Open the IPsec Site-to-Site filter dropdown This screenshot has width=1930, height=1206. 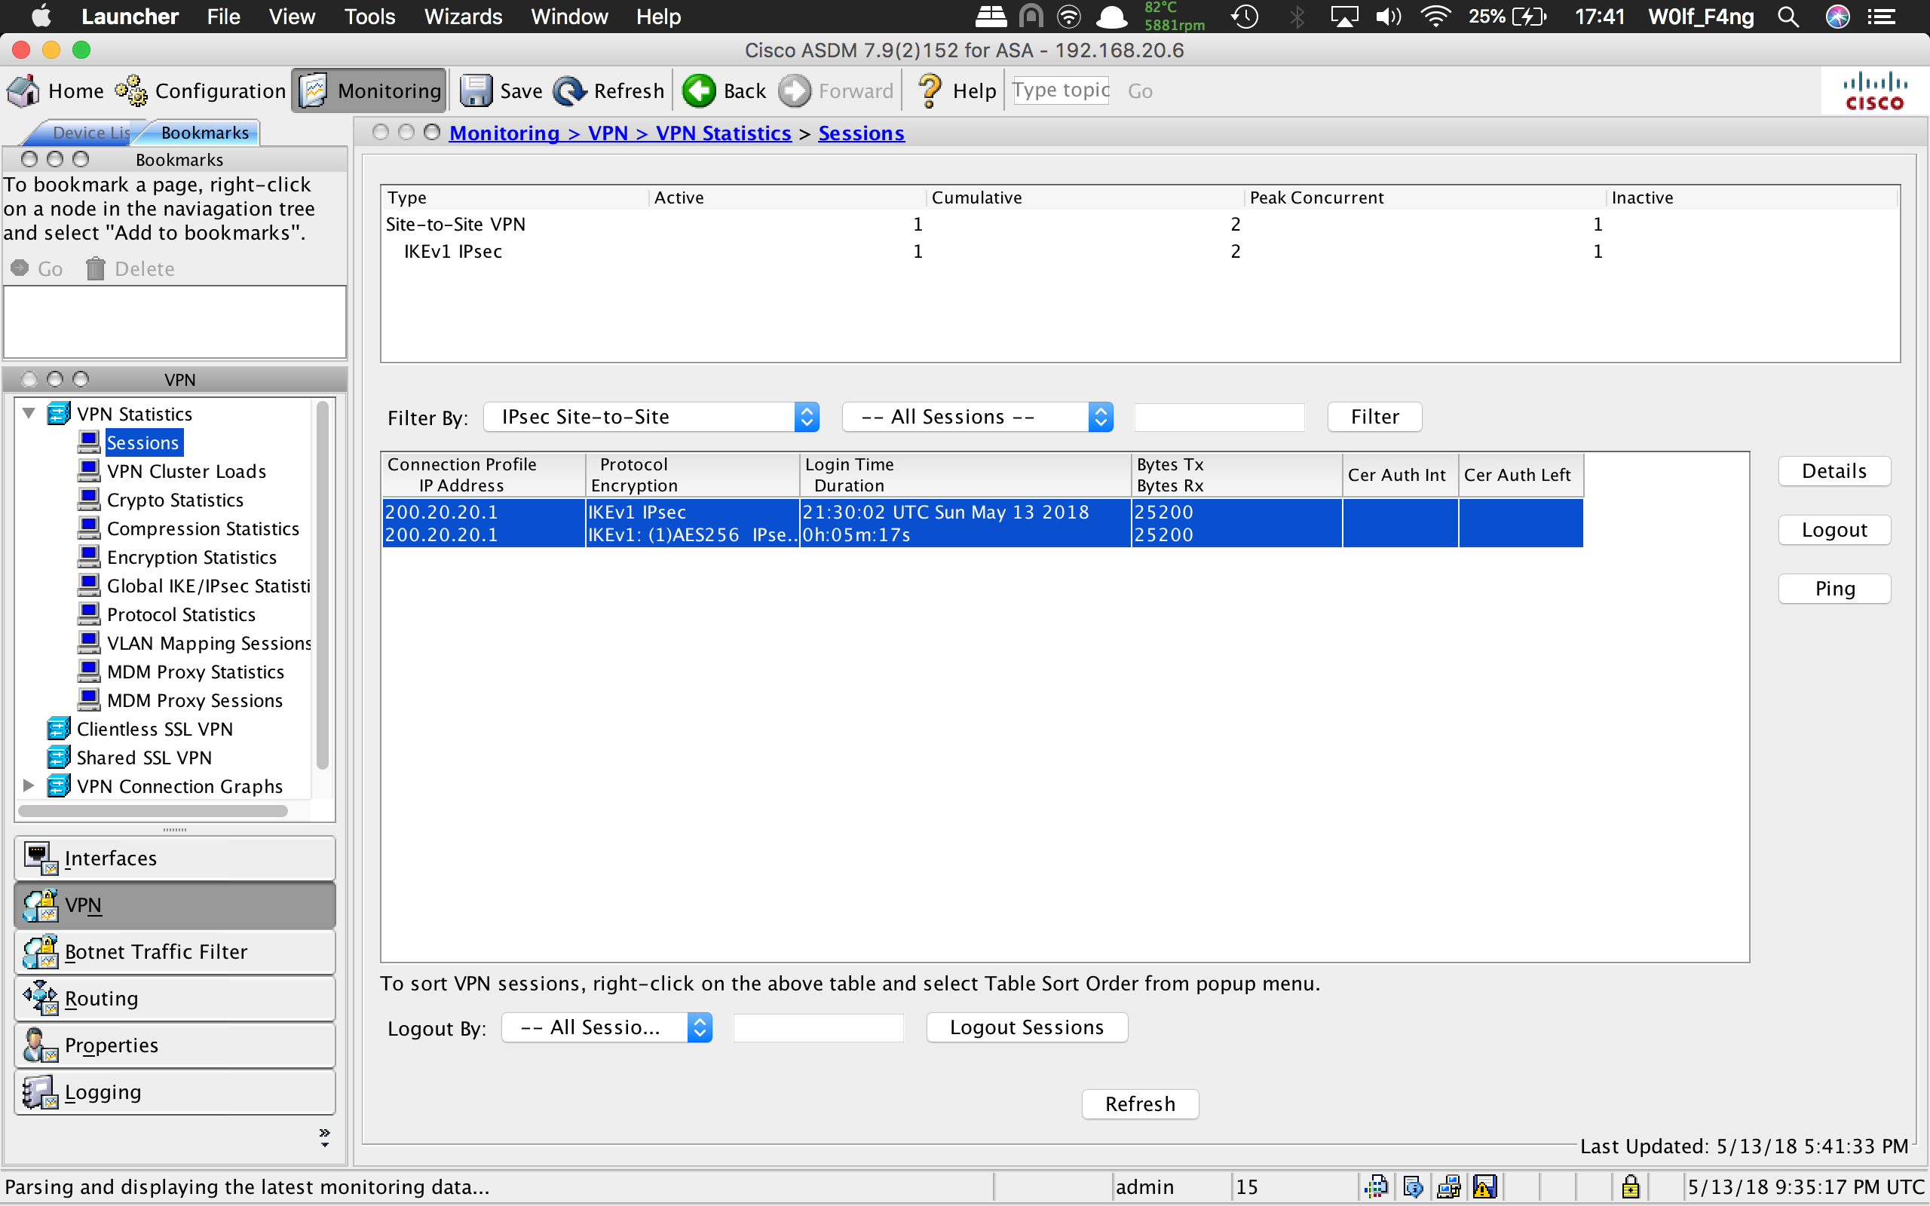click(651, 417)
